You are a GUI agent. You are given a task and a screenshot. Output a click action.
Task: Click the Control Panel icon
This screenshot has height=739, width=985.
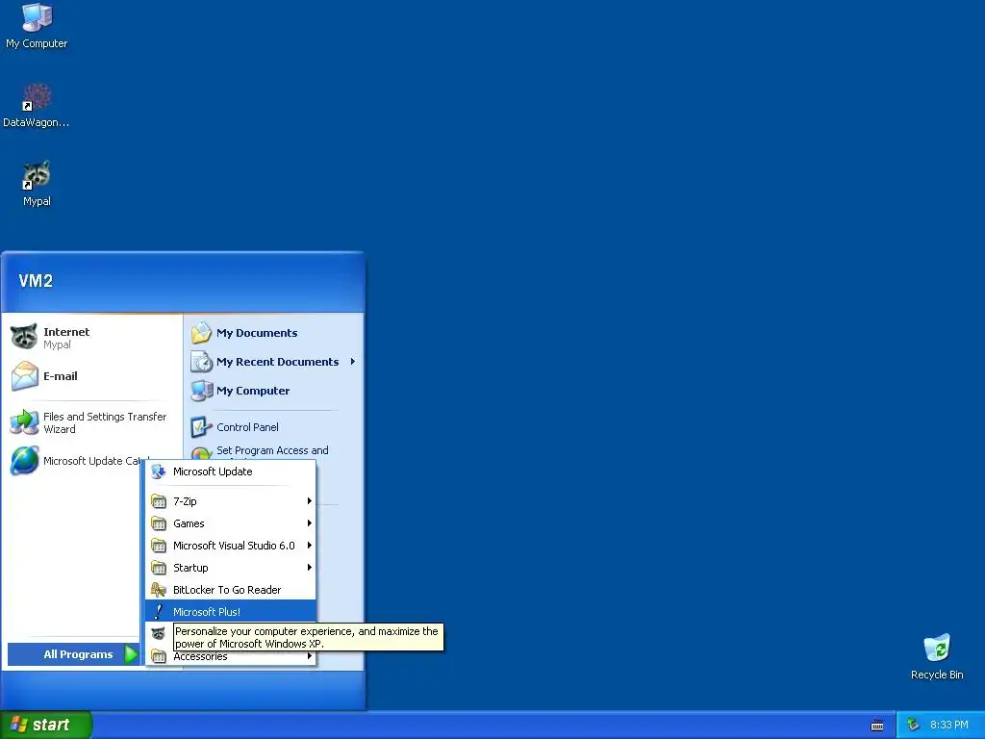point(202,427)
